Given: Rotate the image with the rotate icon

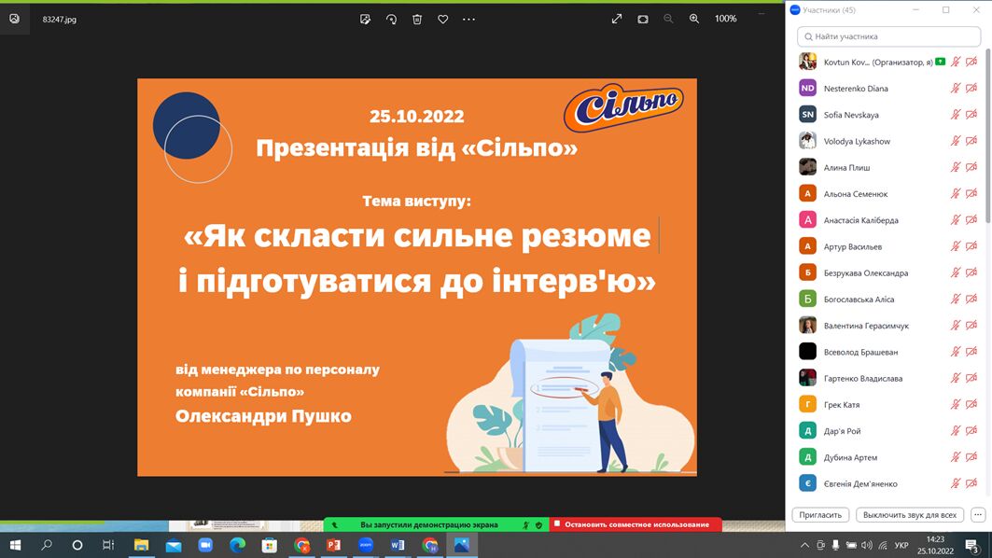Looking at the screenshot, I should 391,19.
